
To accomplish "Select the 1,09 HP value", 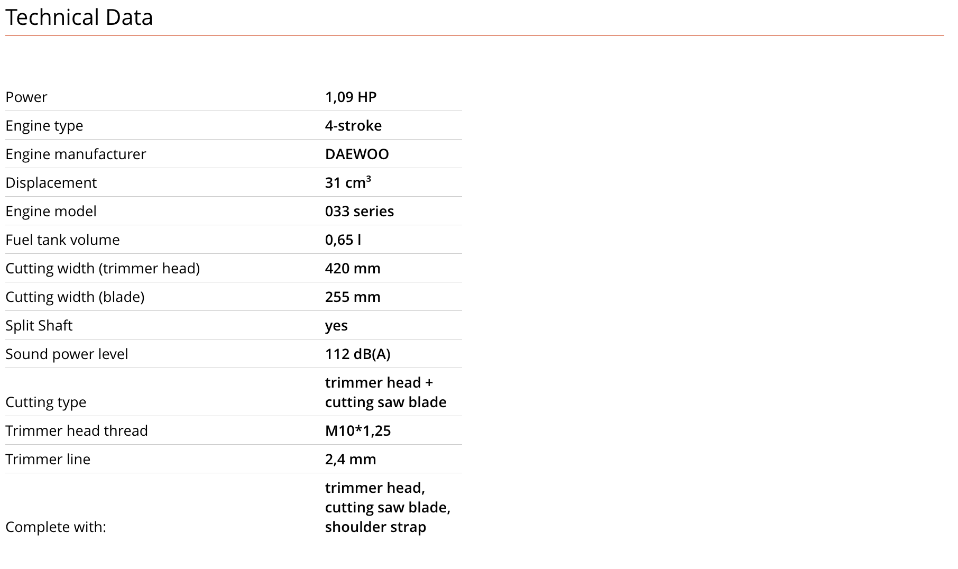I will pos(351,97).
